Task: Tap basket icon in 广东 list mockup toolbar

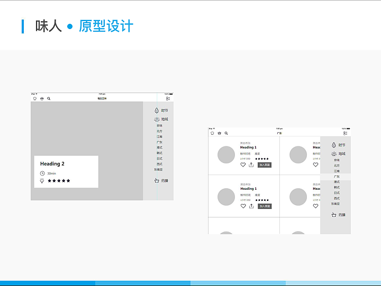Action: 220,133
